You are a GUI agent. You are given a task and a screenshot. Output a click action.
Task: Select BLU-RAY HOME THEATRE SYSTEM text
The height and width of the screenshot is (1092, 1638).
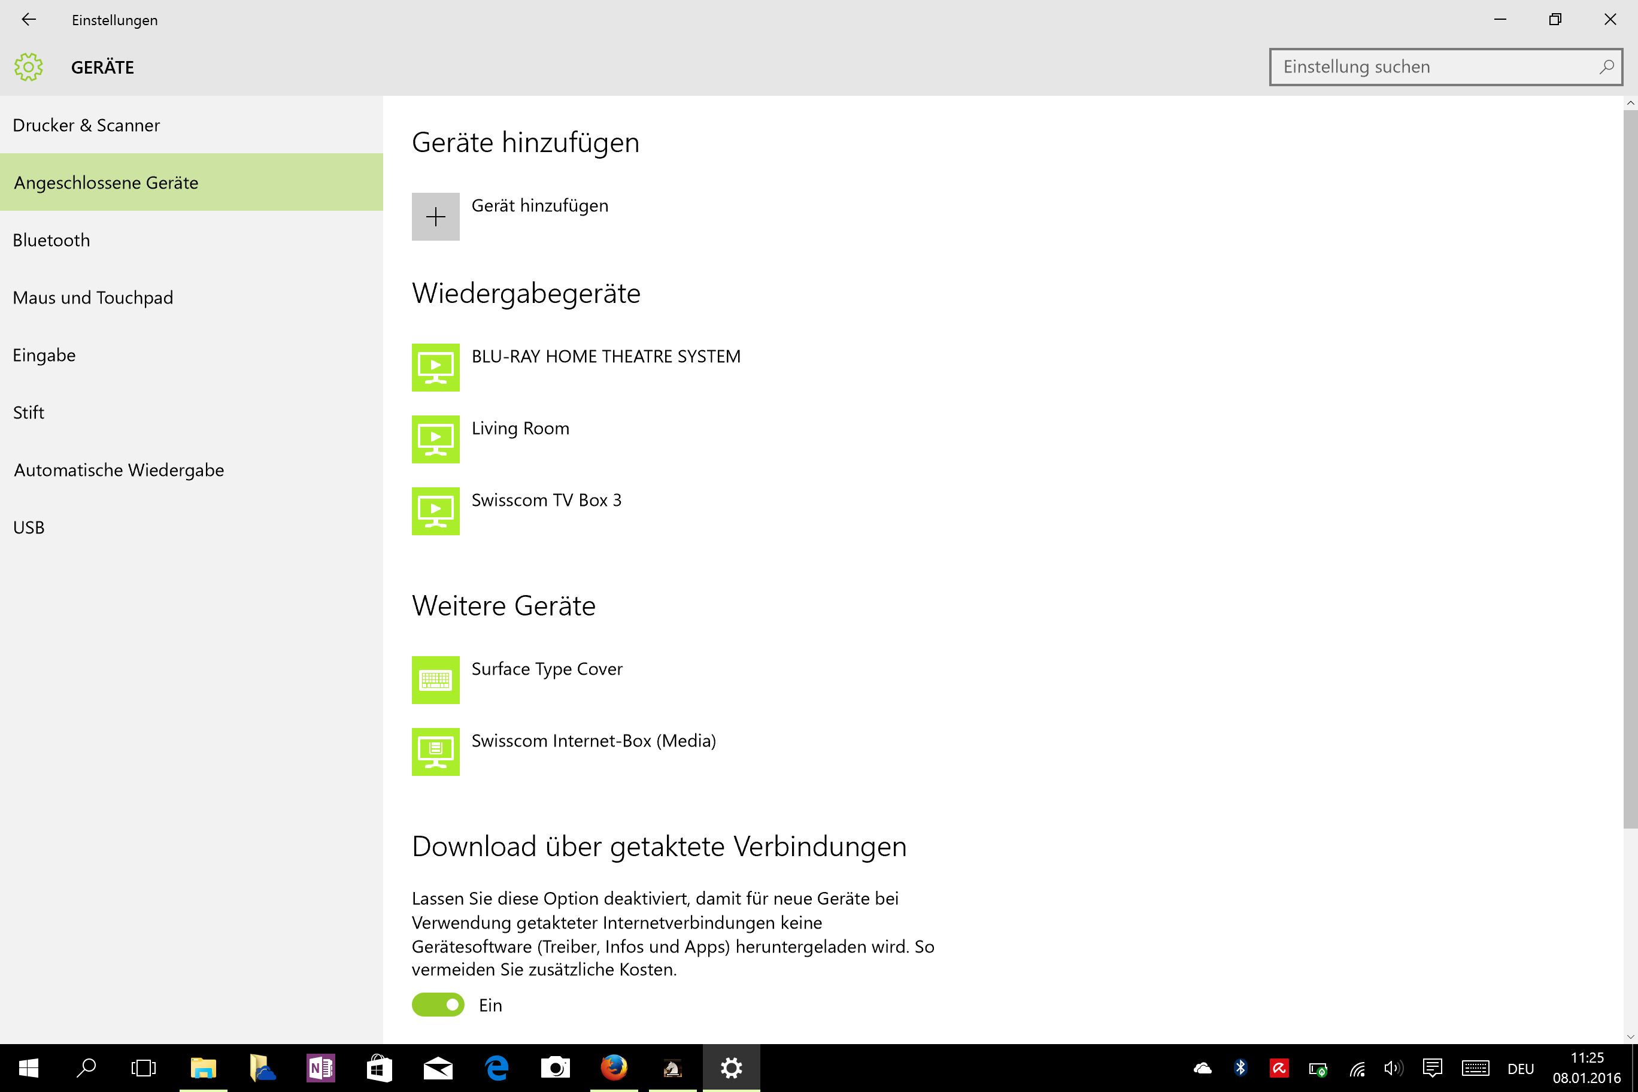(606, 356)
